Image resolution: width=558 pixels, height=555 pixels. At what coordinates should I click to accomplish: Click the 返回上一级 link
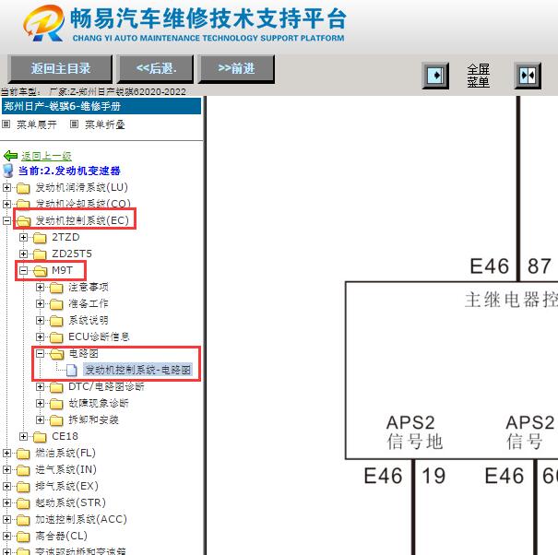pyautogui.click(x=46, y=156)
